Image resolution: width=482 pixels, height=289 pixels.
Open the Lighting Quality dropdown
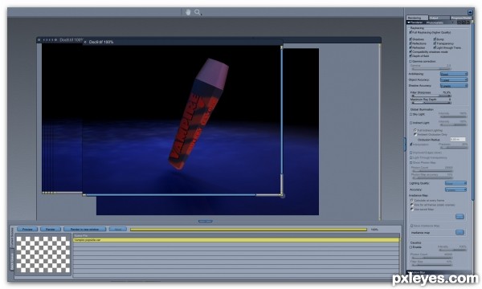click(x=455, y=183)
